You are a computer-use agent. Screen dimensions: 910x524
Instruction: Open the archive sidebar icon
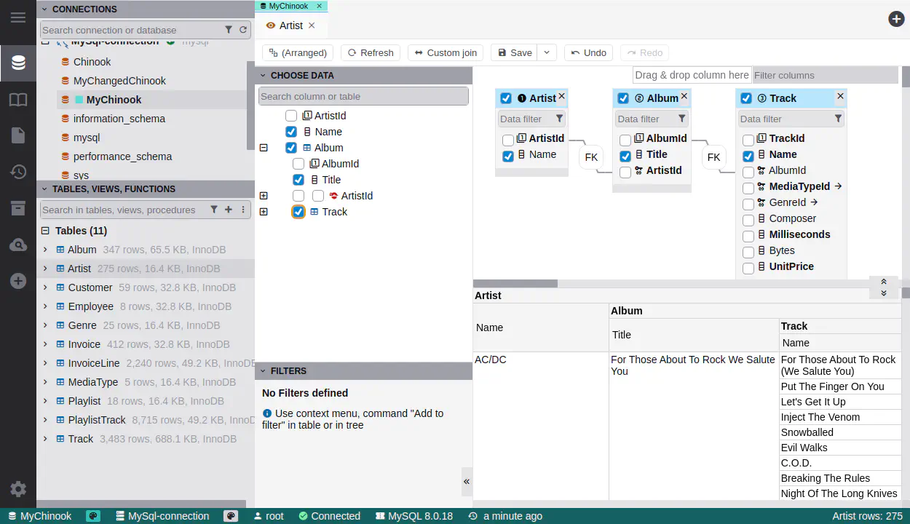(18, 209)
